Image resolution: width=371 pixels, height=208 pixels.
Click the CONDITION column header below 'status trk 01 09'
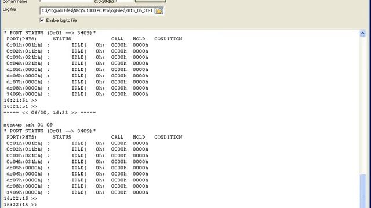pos(168,137)
